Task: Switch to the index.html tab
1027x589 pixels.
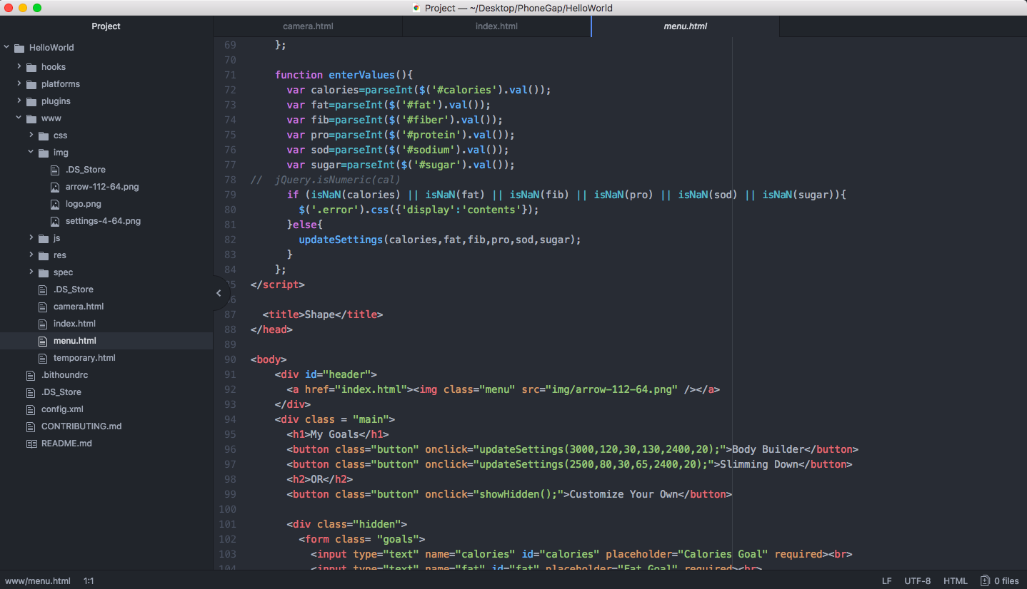Action: 496,26
